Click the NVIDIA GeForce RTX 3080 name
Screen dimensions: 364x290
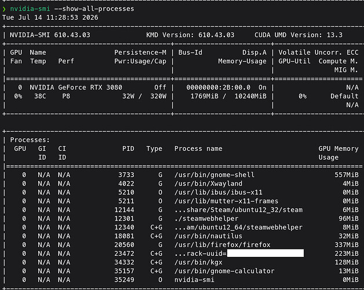pos(76,88)
